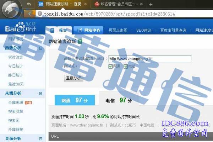The height and width of the screenshot is (142, 213).
Task: Click the Baidu 统计 logo
Action: (21, 27)
